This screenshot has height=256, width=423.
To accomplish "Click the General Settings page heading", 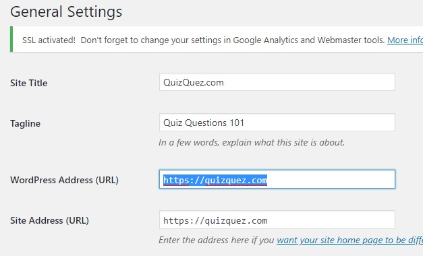I will 66,12.
